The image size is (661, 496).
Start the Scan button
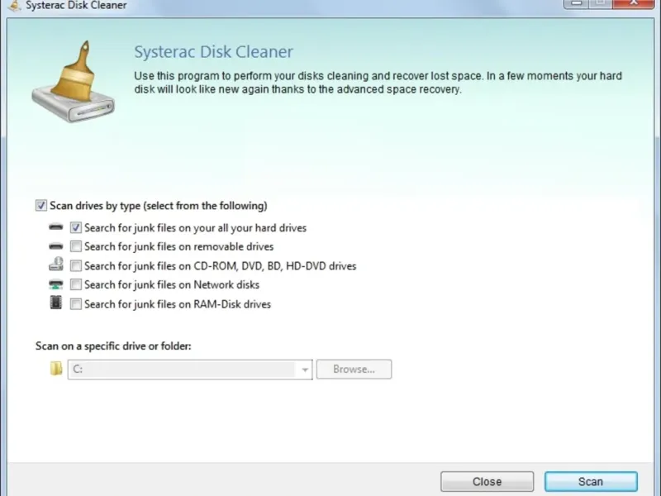[x=591, y=482]
